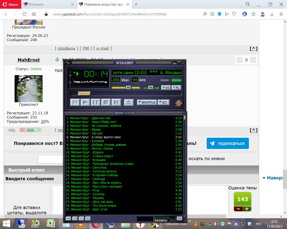Image resolution: width=287 pixels, height=229 pixels.
Task: Click playlist ADD button
Action: click(x=68, y=218)
